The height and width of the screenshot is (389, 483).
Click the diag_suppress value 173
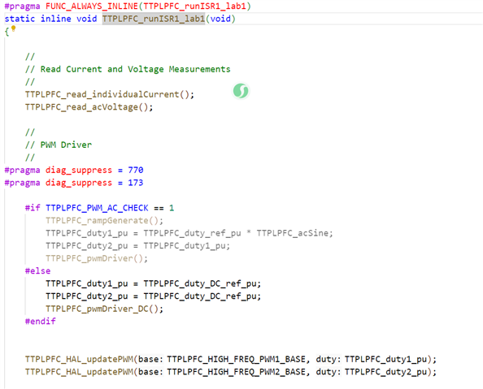pos(136,183)
